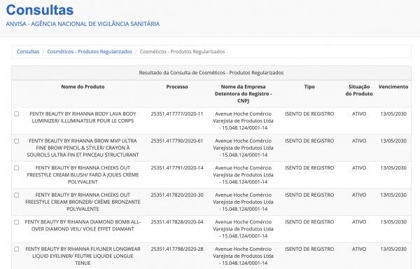Click the Vencimento column header

pos(393,87)
